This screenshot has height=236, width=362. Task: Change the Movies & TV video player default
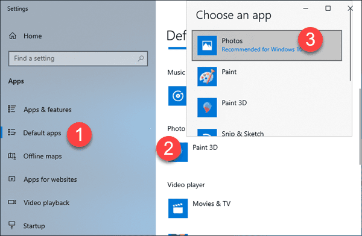pyautogui.click(x=212, y=203)
